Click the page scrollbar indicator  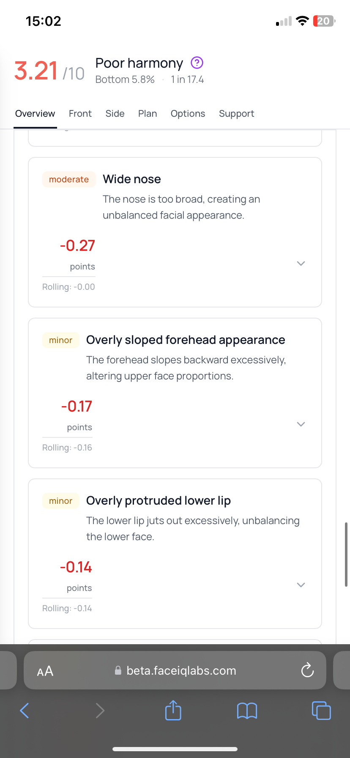tap(346, 554)
